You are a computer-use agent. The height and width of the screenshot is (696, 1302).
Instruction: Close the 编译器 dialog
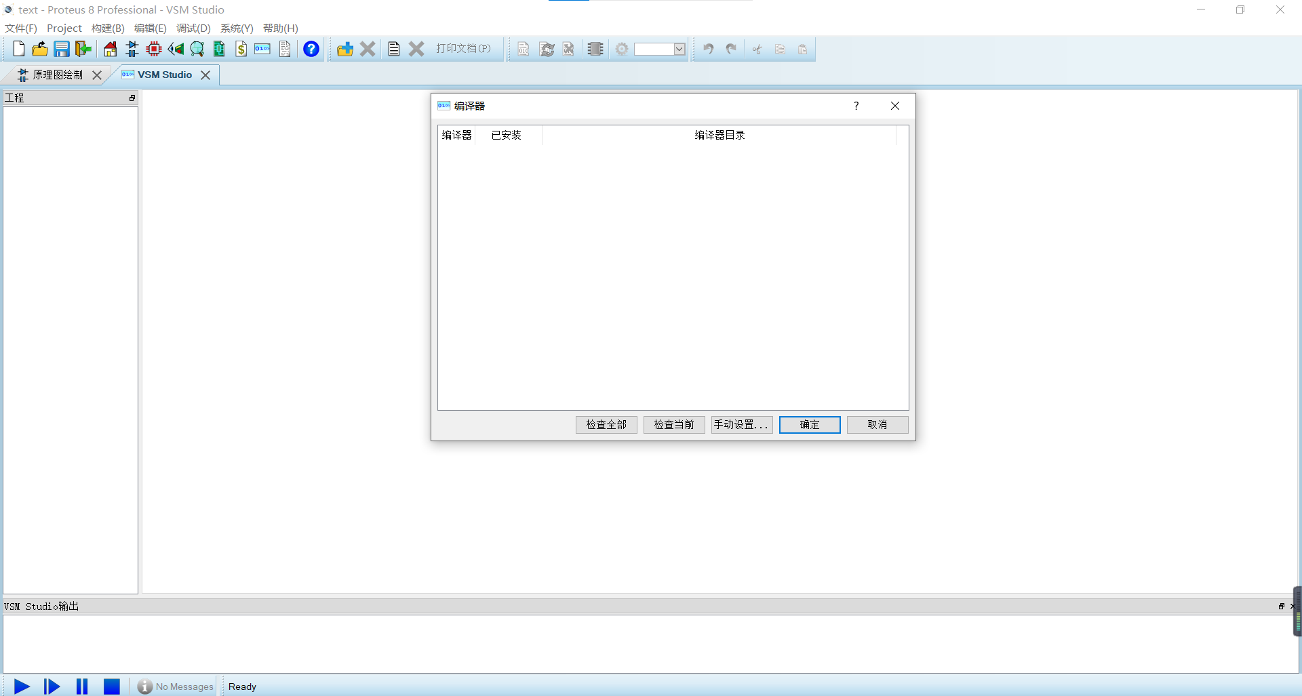tap(895, 106)
